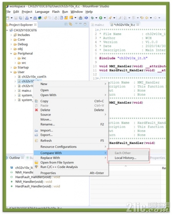
Task: Click the Debug gear icon in toolbar
Action: (93, 18)
